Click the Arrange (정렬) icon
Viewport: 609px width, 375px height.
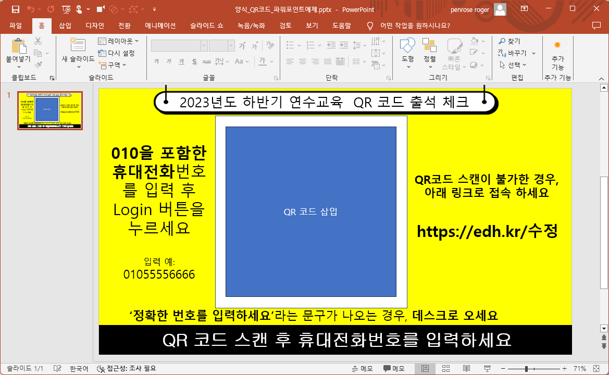(x=429, y=48)
